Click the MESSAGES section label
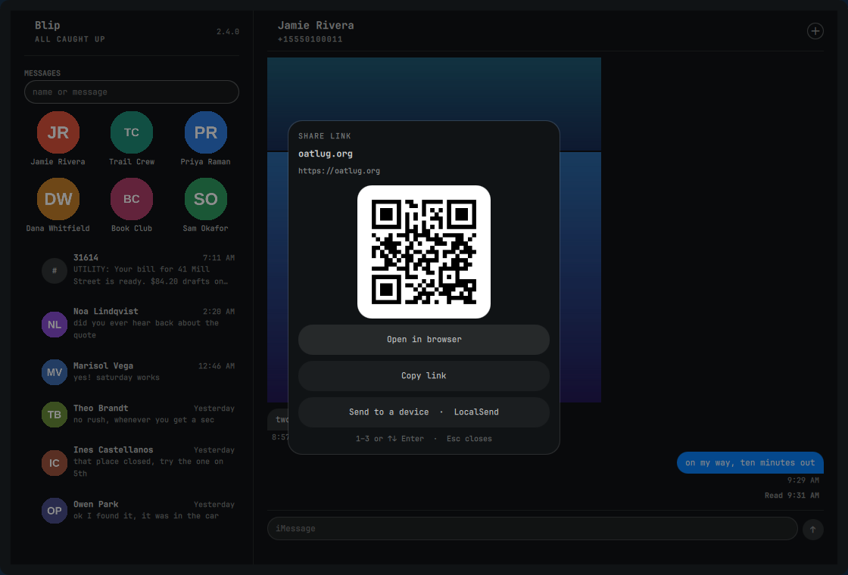Screen dimensions: 848x575 click(x=42, y=73)
